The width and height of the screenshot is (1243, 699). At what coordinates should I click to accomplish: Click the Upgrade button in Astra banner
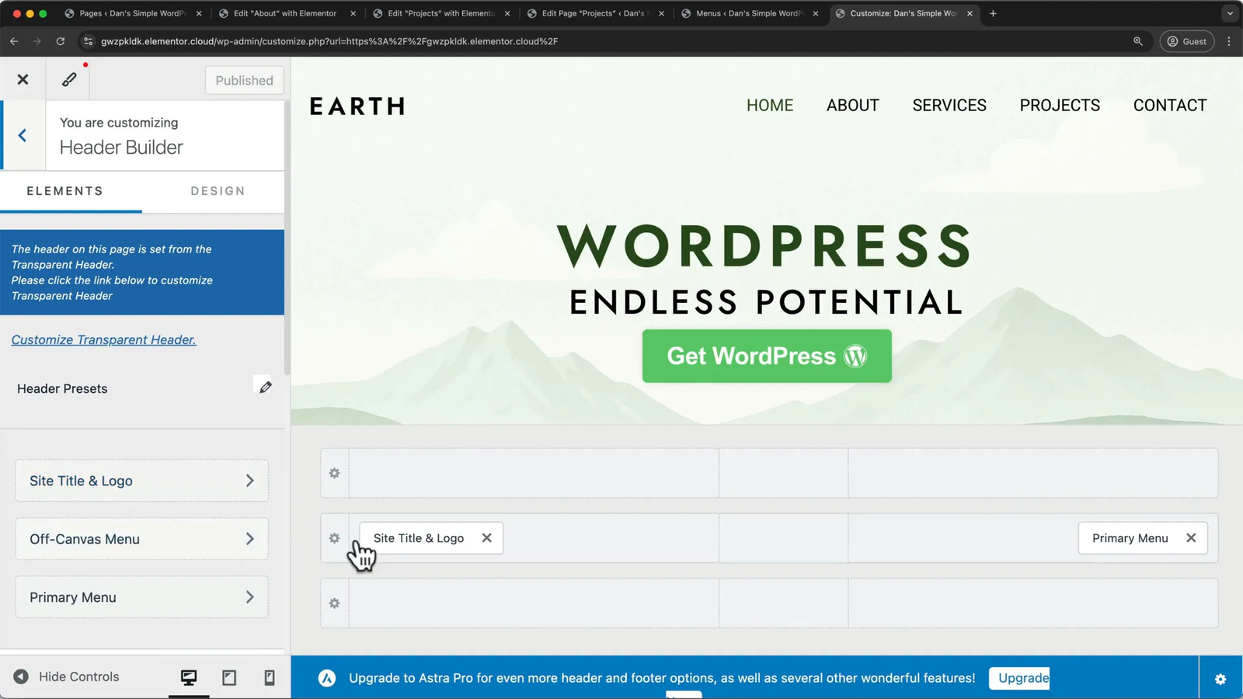coord(1019,678)
